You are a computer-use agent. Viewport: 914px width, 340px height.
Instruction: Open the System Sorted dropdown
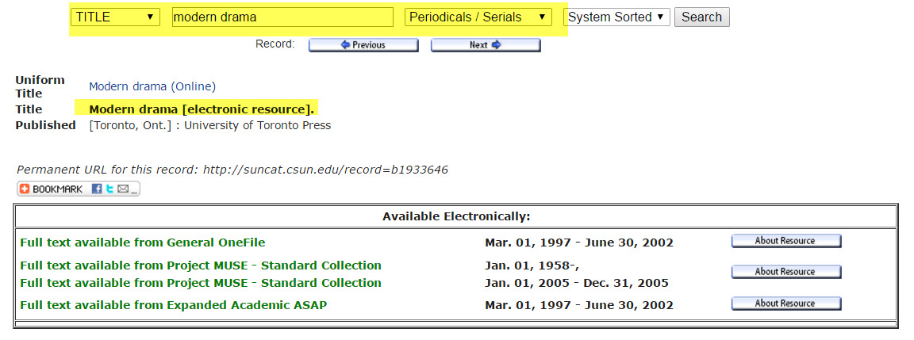[x=616, y=17]
